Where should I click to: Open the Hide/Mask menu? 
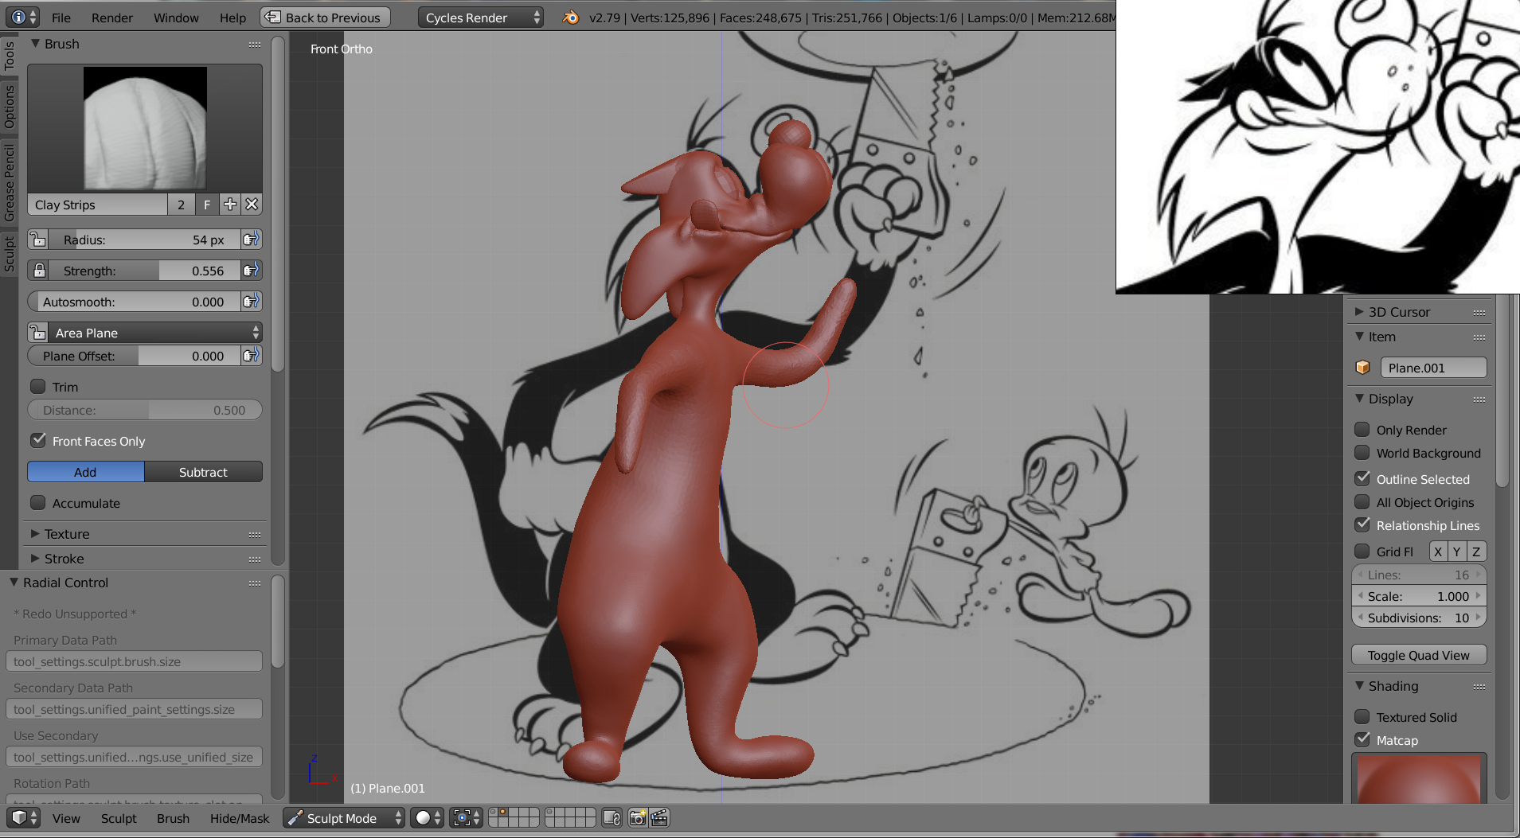(x=240, y=818)
